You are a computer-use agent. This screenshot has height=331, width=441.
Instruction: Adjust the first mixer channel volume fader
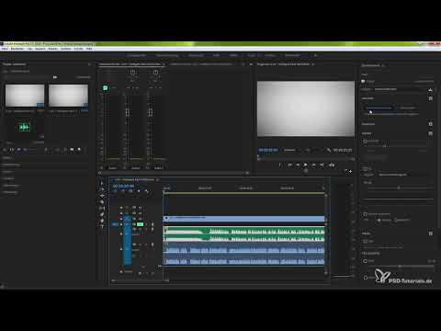point(128,112)
